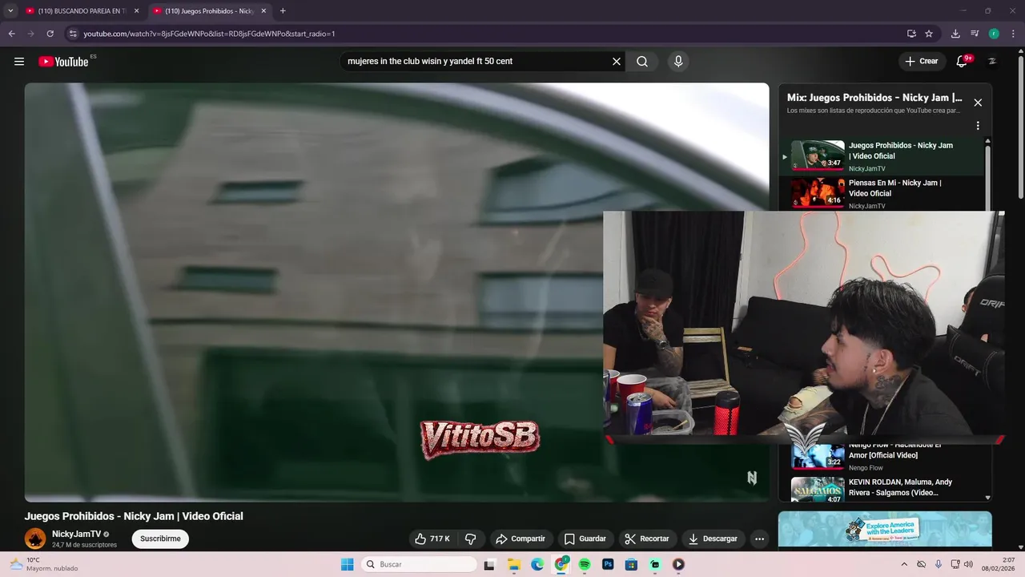Select the Juegos Prohibidos browser tab
Viewport: 1025px width, 577px height.
coord(209,11)
